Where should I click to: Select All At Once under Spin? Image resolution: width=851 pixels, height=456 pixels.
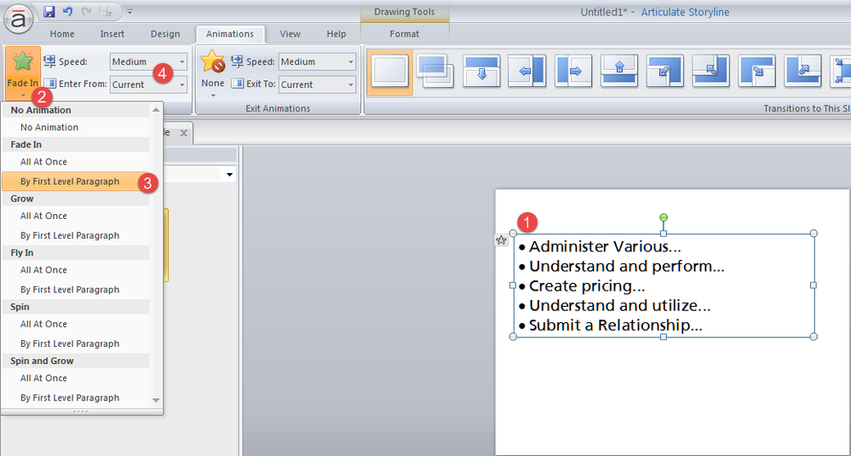[x=43, y=324]
